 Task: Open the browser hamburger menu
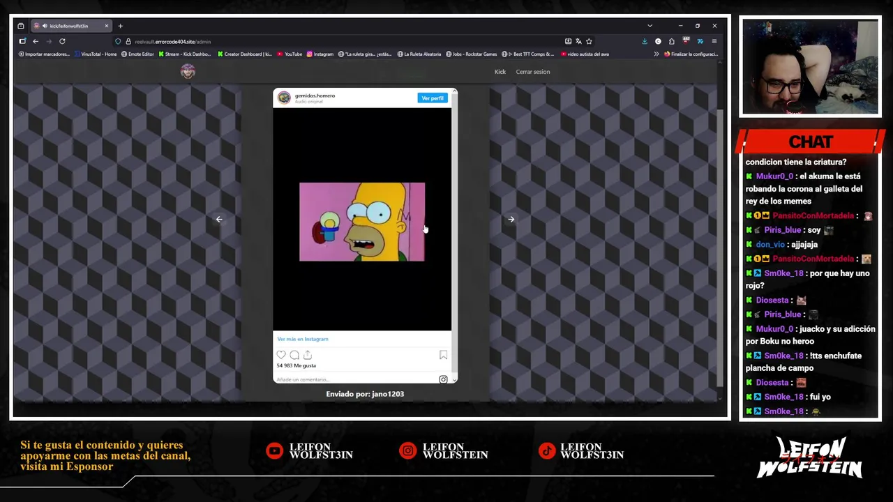point(714,41)
